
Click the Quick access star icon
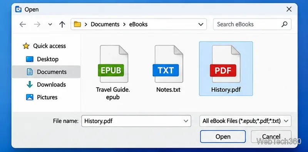(26, 46)
